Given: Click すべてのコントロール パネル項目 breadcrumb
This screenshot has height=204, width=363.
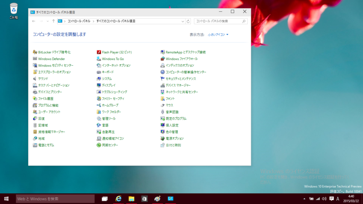Looking at the screenshot, I should point(116,21).
